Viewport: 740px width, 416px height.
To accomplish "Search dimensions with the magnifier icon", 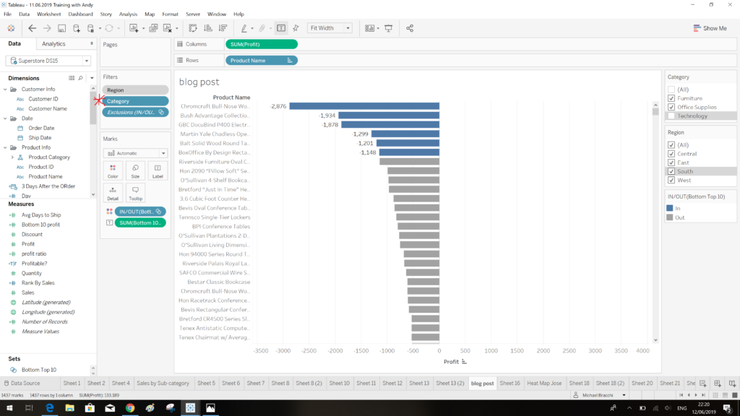I will pos(81,78).
